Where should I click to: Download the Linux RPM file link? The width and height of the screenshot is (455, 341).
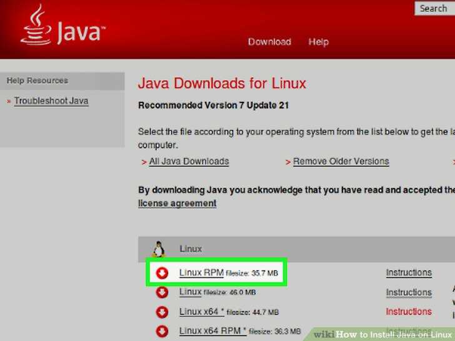coord(201,272)
